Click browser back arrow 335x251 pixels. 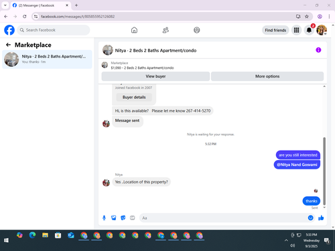coord(6,17)
